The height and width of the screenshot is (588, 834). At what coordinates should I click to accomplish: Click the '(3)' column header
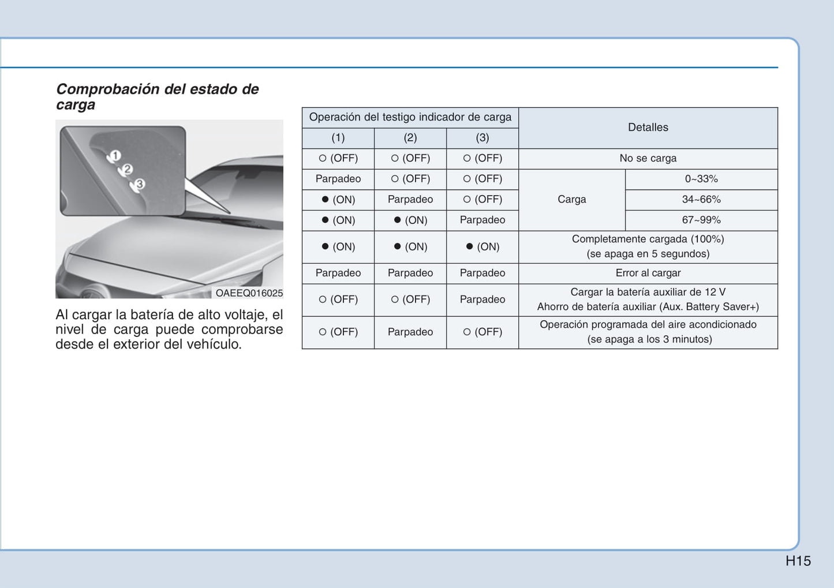pyautogui.click(x=482, y=138)
